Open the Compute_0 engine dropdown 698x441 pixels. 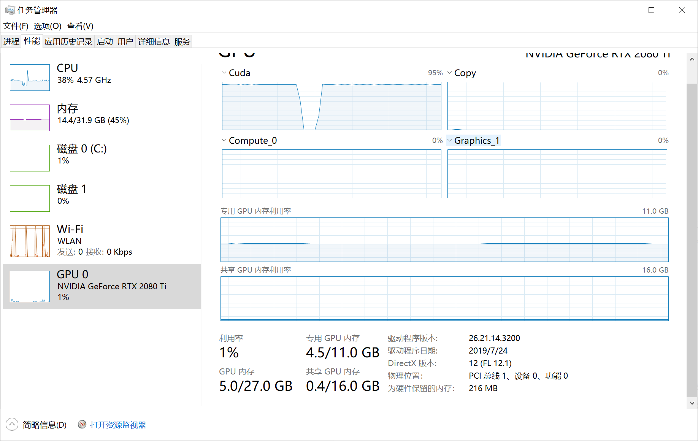(249, 141)
